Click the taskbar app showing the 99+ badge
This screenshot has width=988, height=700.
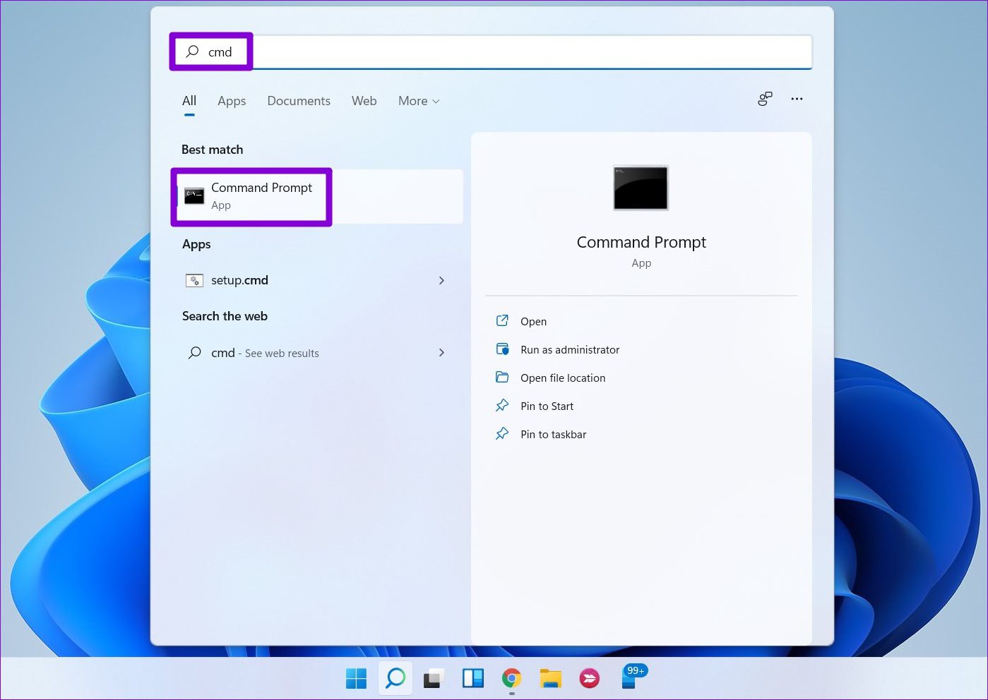click(629, 678)
